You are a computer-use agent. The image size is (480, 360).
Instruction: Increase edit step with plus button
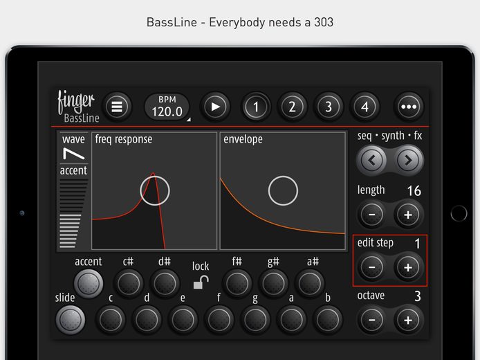(408, 267)
